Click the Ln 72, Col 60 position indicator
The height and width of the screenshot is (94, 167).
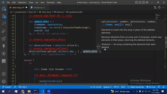(x=96, y=87)
